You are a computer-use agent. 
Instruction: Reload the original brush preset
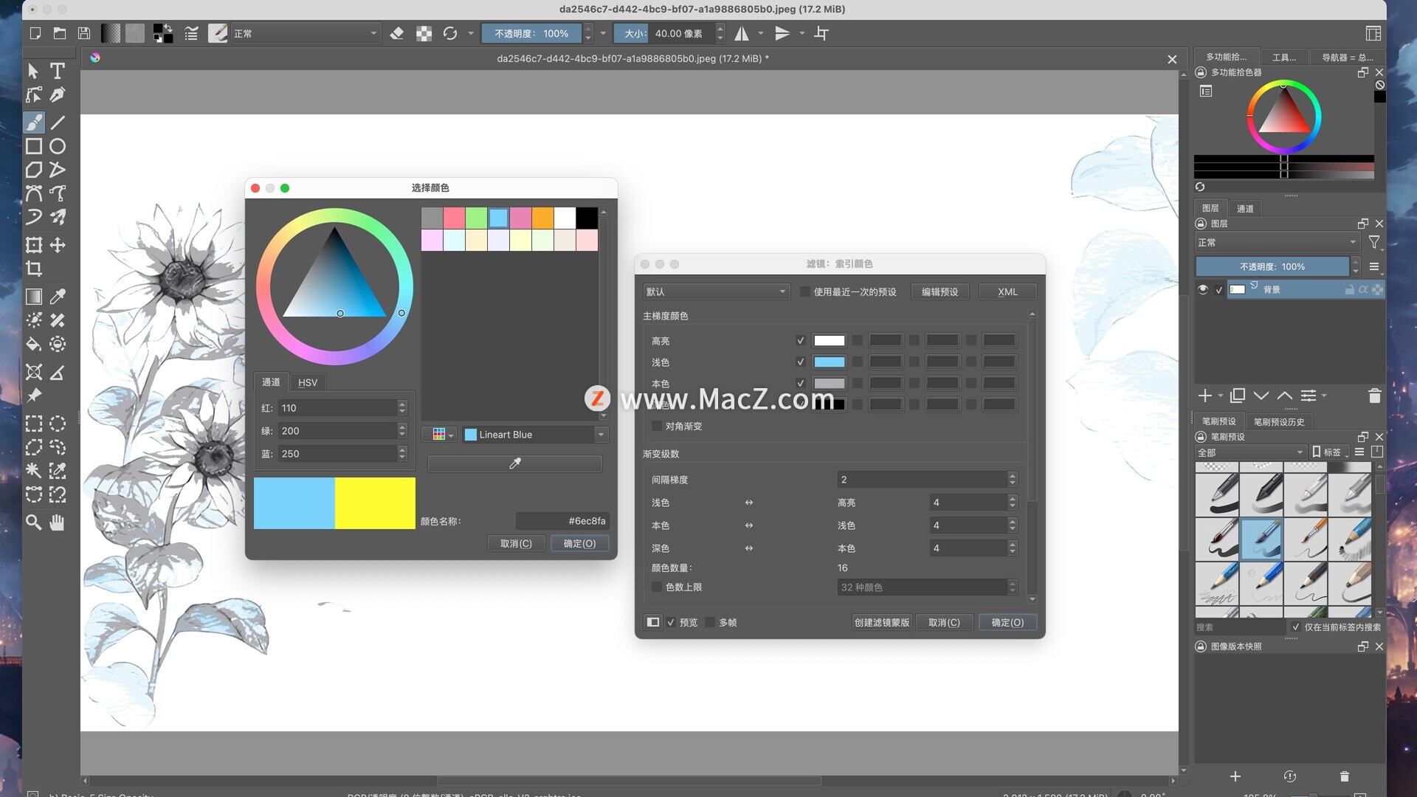[450, 33]
